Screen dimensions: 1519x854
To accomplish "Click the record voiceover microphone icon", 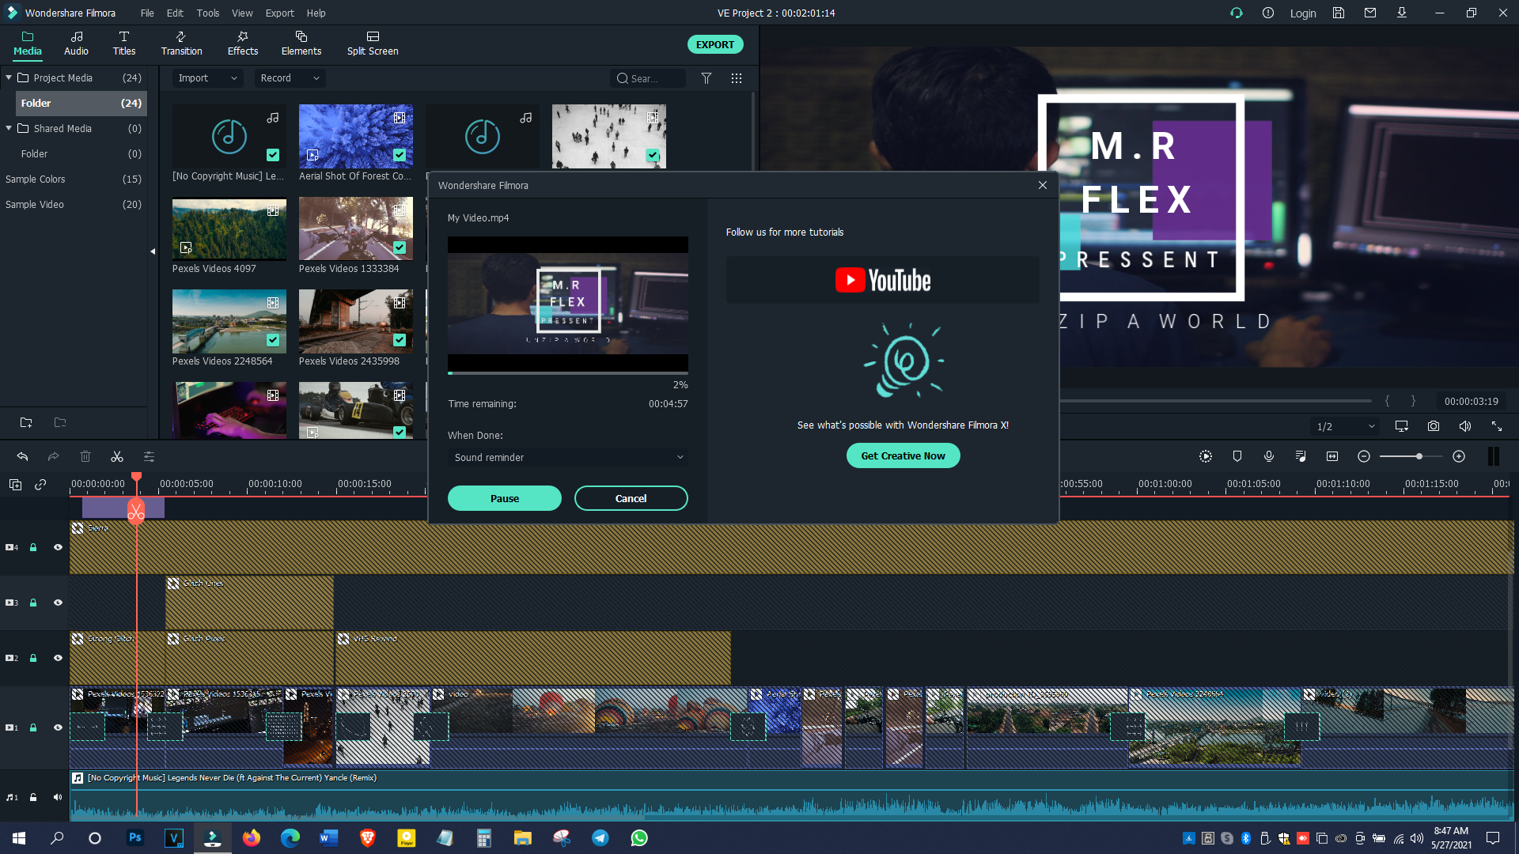I will click(x=1269, y=456).
